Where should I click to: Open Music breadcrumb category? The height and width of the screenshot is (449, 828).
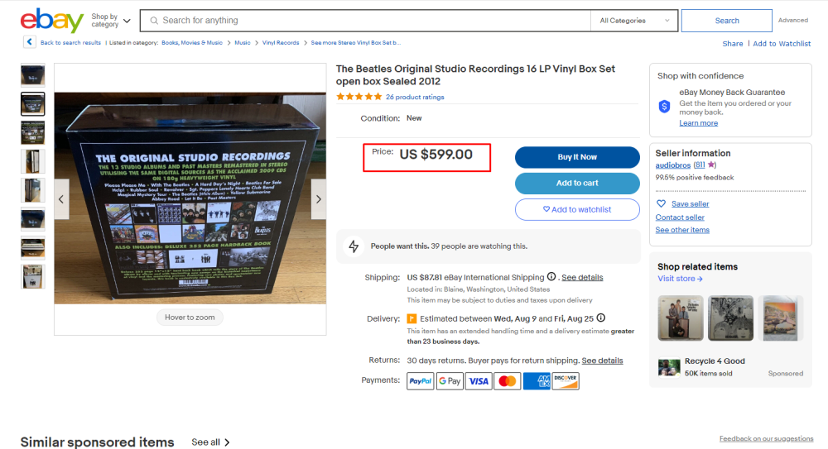[x=243, y=43]
